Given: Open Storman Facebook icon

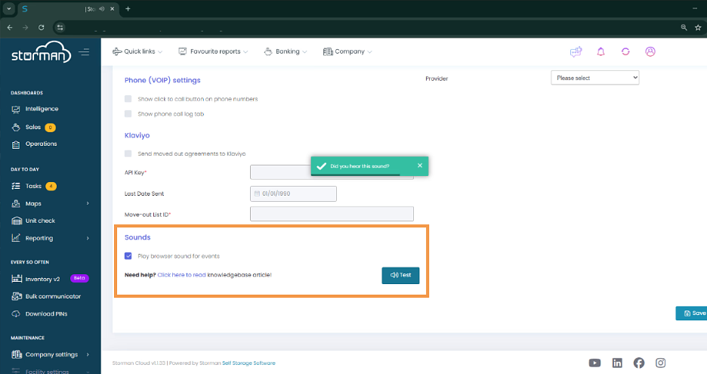Looking at the screenshot, I should pyautogui.click(x=639, y=363).
